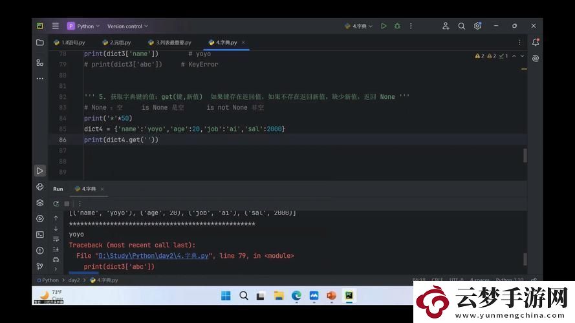Image resolution: width=575 pixels, height=323 pixels.
Task: Jump down the stack trace
Action: pyautogui.click(x=56, y=229)
